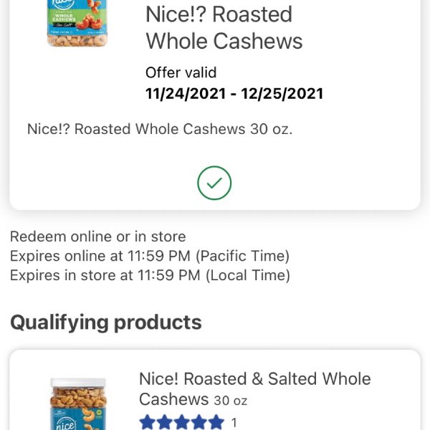Open the Nice!? Roasted Whole Cashews coupon title

224,28
